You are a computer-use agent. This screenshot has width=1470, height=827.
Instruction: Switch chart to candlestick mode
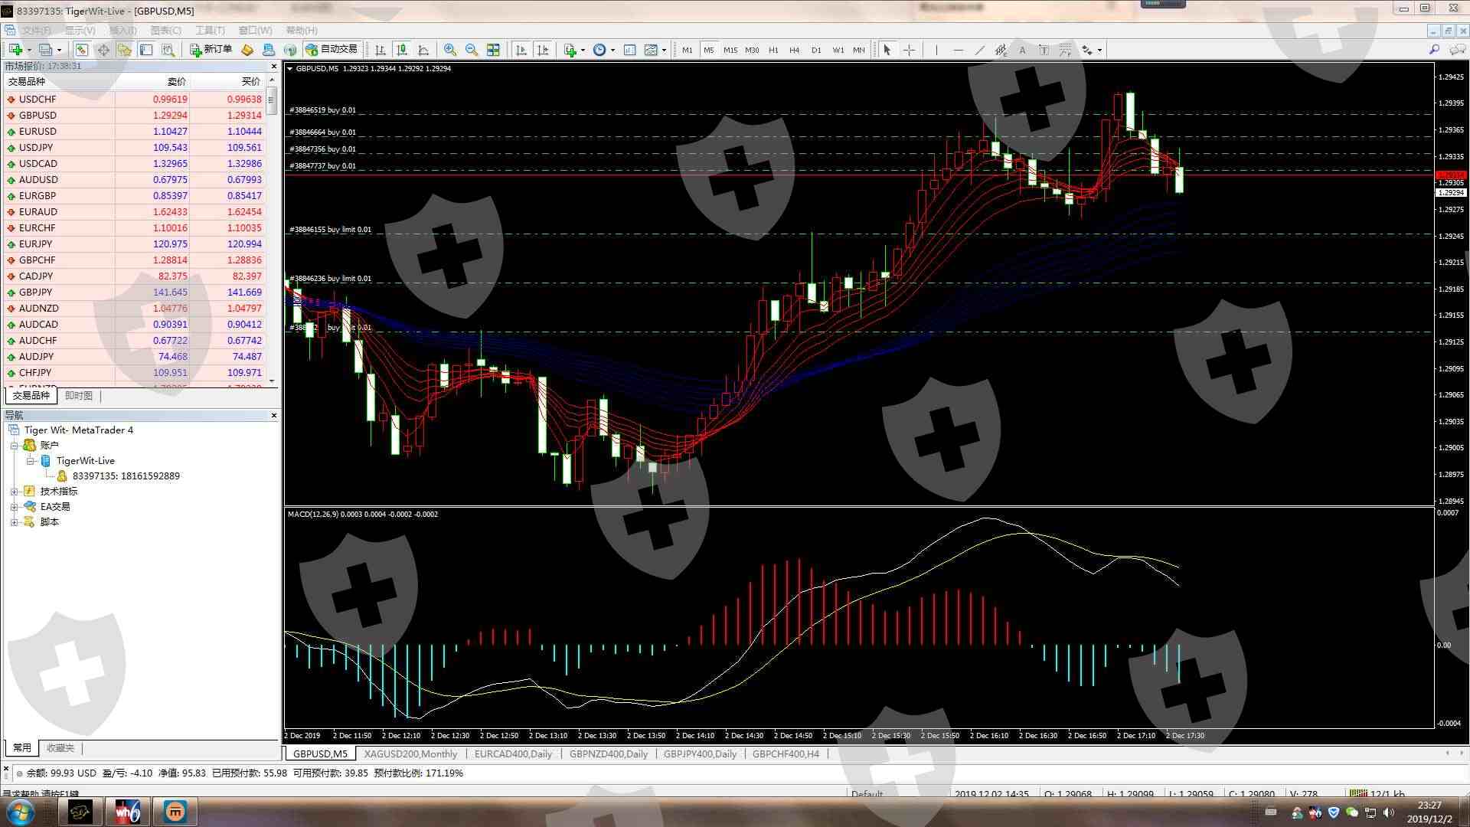[401, 50]
